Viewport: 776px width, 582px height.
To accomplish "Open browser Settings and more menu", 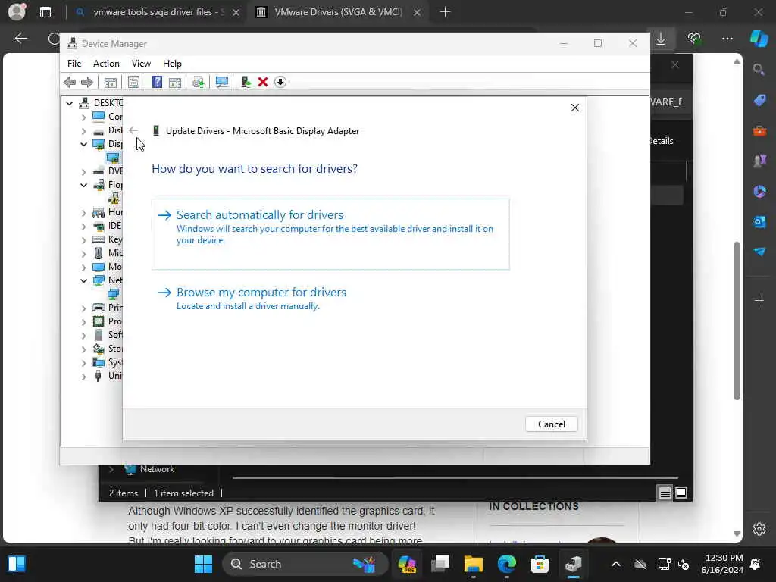I will (x=727, y=39).
